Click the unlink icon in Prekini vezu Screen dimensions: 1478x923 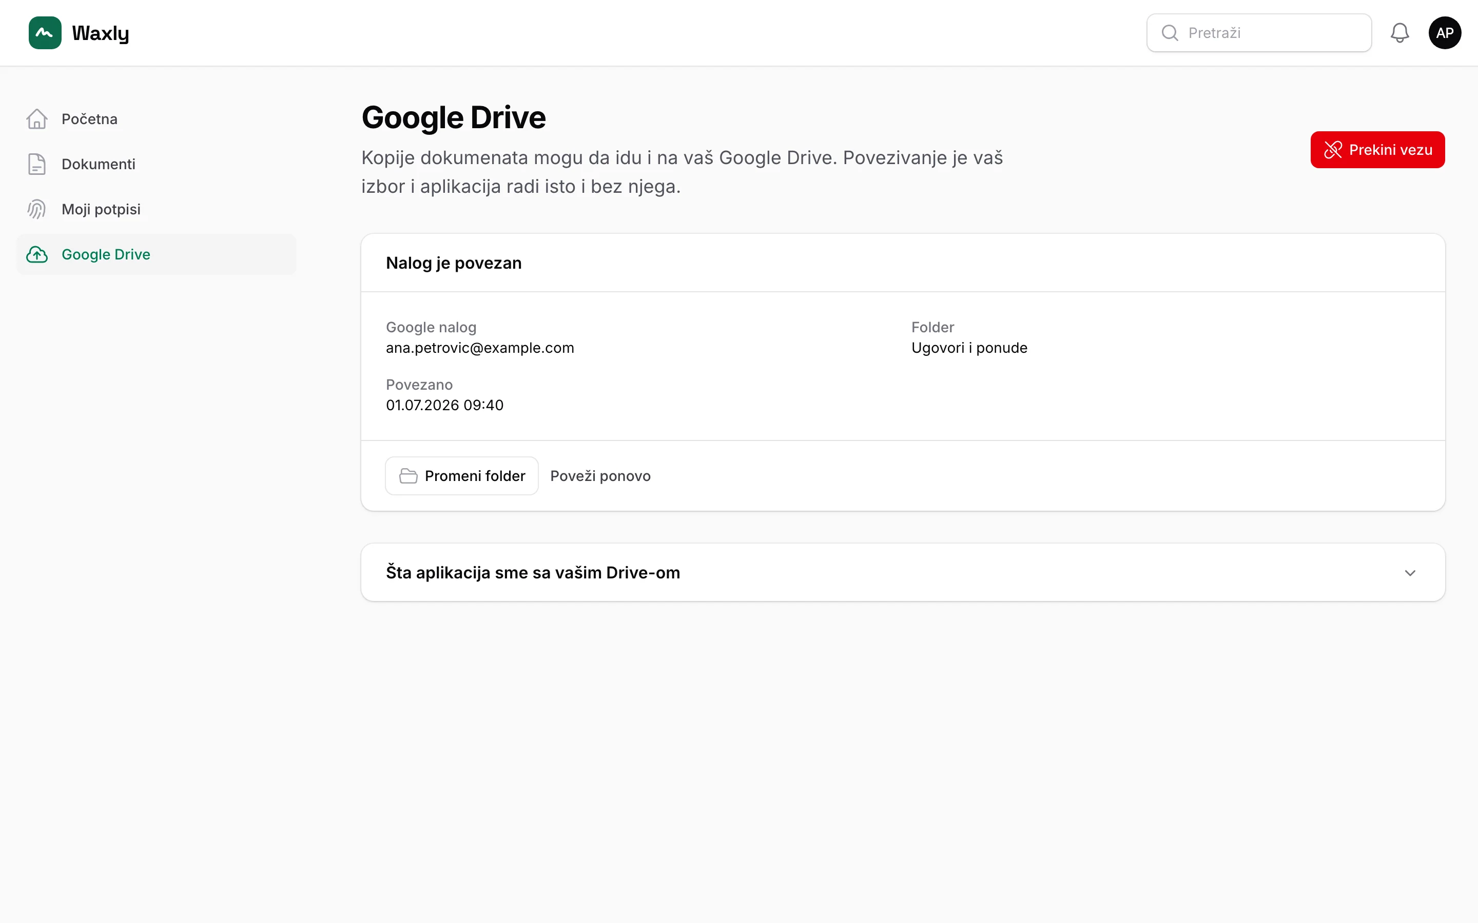[x=1333, y=150]
